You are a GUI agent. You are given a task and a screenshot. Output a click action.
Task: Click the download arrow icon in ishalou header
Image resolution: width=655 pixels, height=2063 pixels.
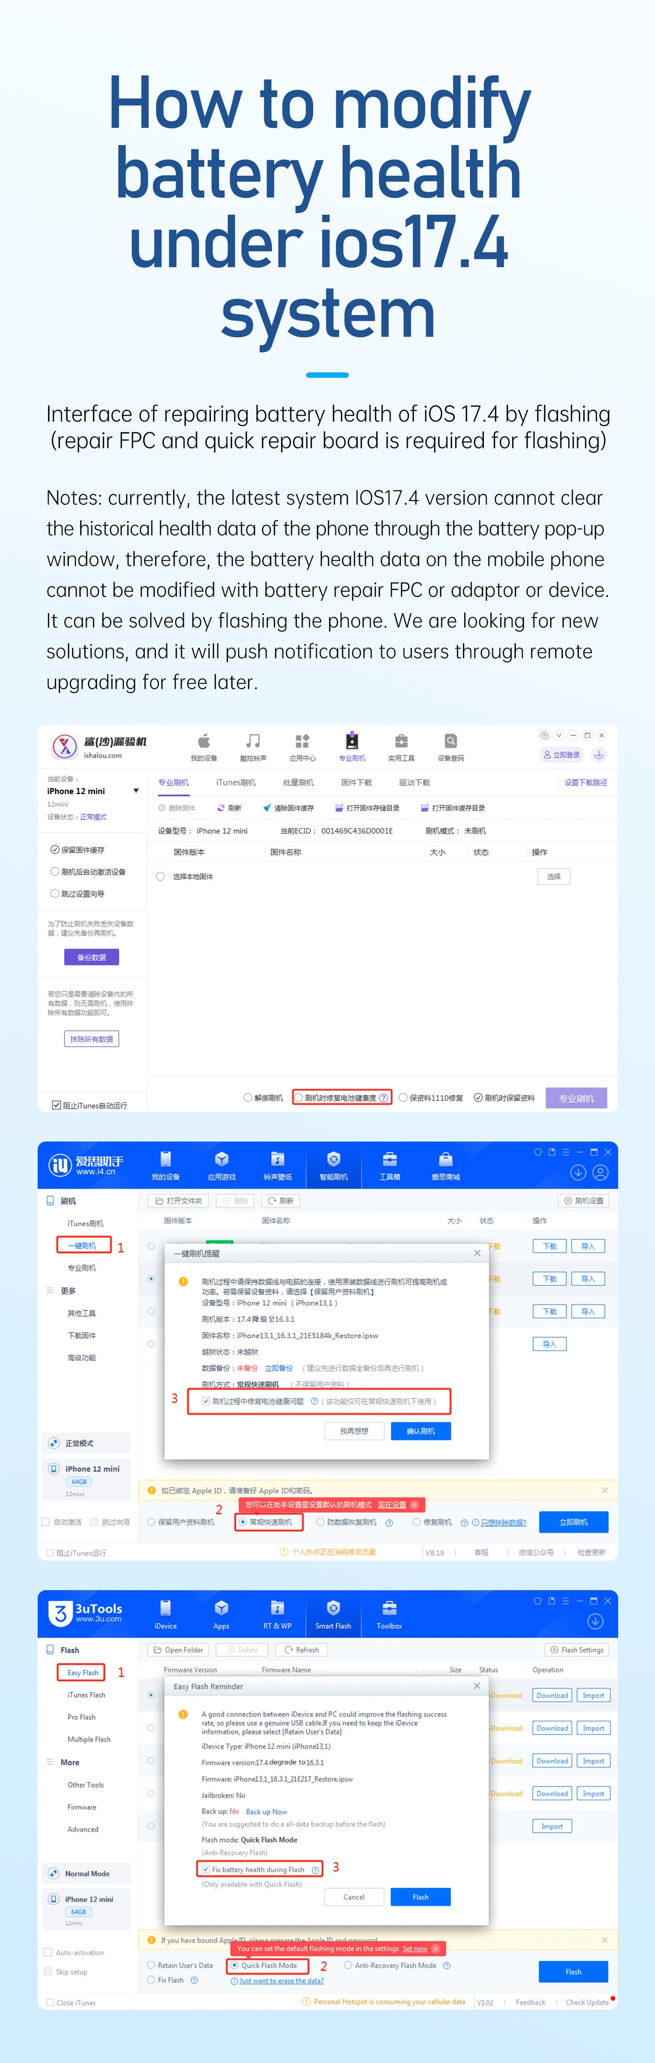click(x=598, y=755)
